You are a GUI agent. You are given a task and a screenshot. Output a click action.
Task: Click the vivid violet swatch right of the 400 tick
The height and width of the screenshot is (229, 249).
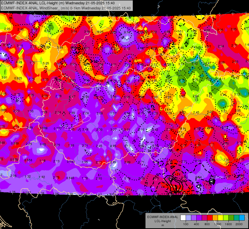pyautogui.click(x=199, y=218)
